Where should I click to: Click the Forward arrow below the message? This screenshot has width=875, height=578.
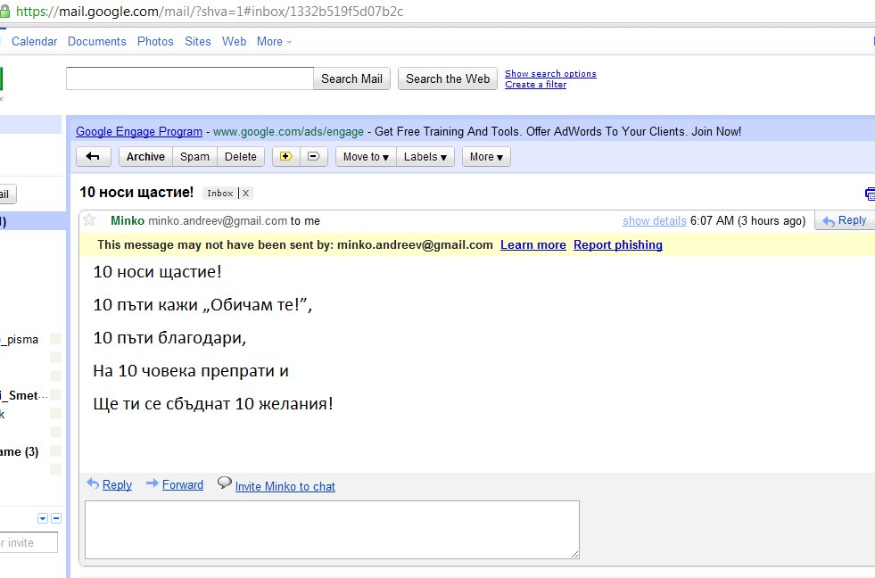[x=153, y=484]
